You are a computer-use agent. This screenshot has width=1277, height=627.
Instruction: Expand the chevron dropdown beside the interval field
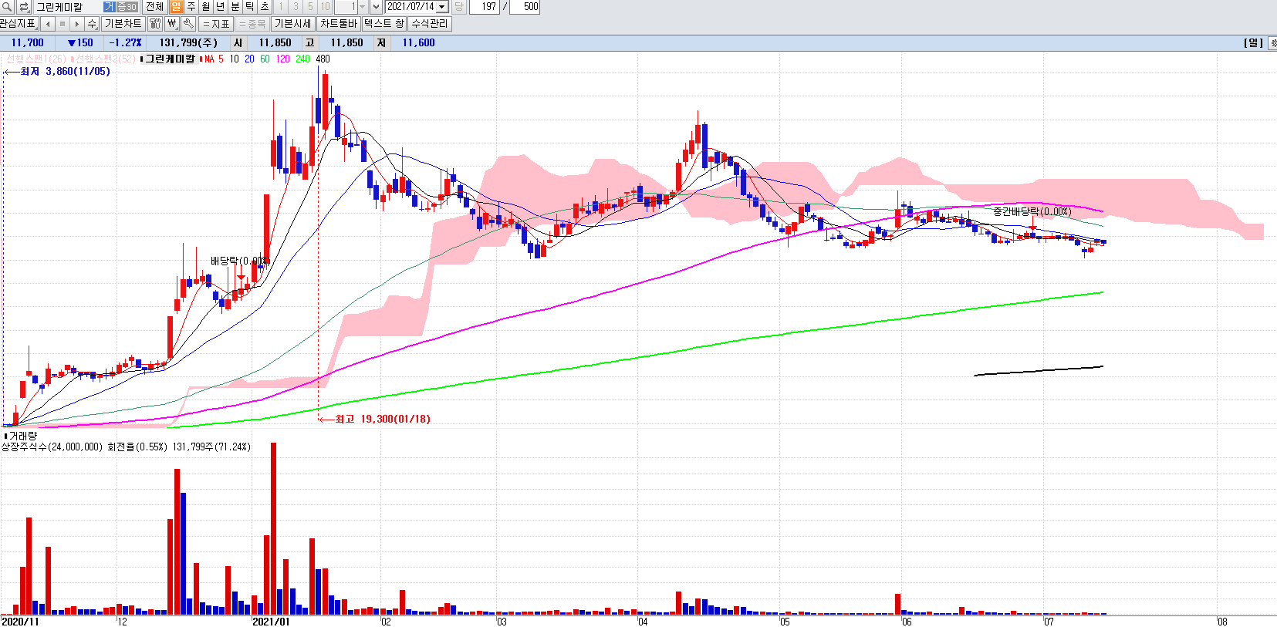tap(376, 7)
